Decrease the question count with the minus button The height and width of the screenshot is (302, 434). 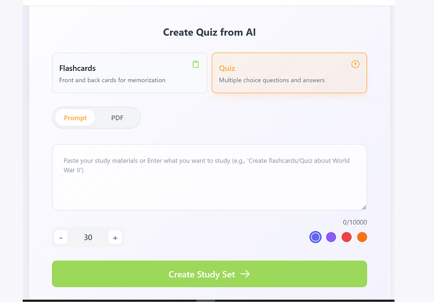point(60,237)
